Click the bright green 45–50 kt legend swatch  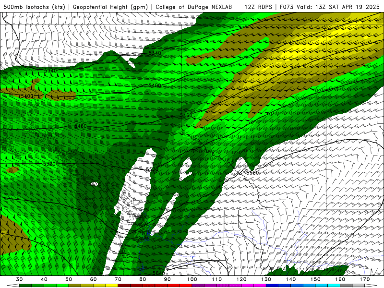(x=62, y=286)
